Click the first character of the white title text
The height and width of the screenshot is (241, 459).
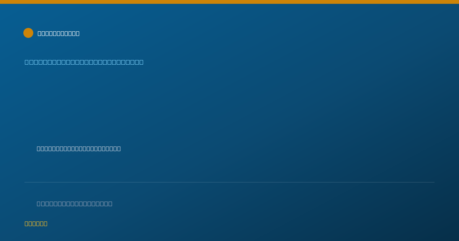coord(39,33)
